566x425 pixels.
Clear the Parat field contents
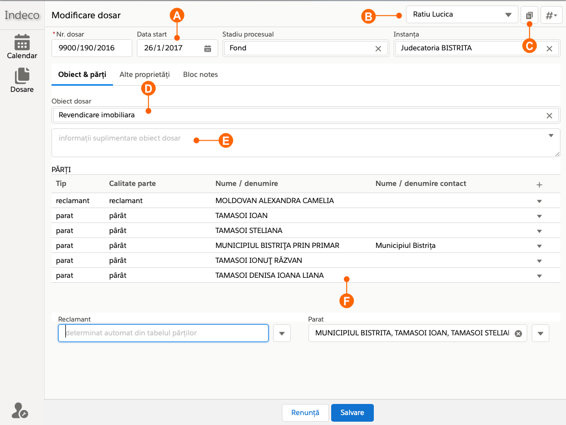coord(518,333)
